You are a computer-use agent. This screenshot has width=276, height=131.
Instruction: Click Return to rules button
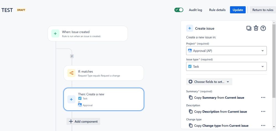point(263,10)
